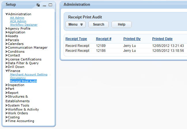This screenshot has height=129, width=187.
Task: Expand the System Tools node
Action: click(7, 106)
